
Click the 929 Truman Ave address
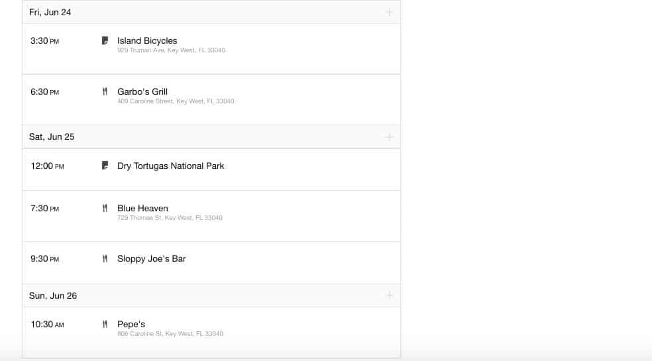[172, 50]
